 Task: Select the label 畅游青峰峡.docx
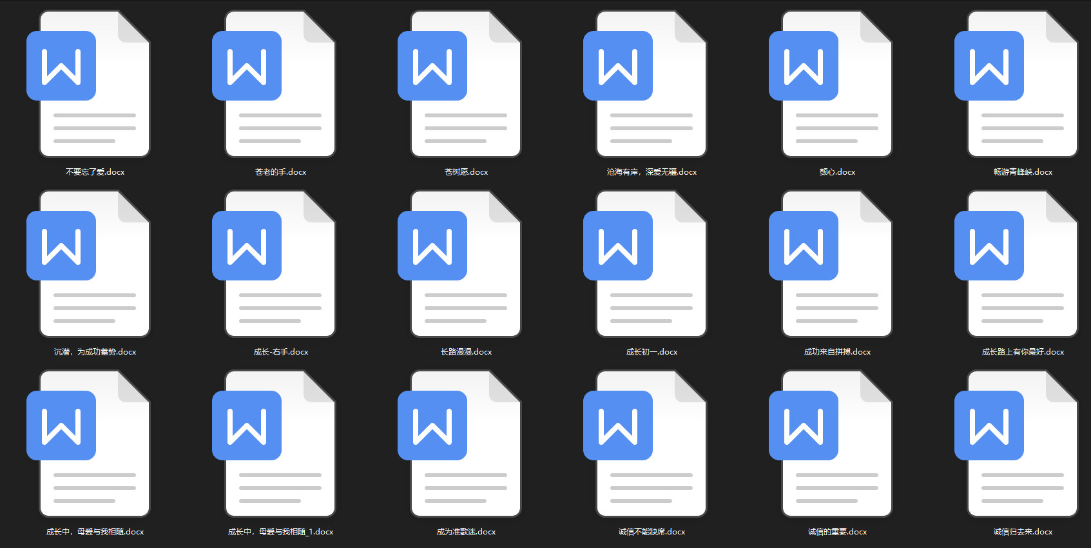click(1023, 172)
